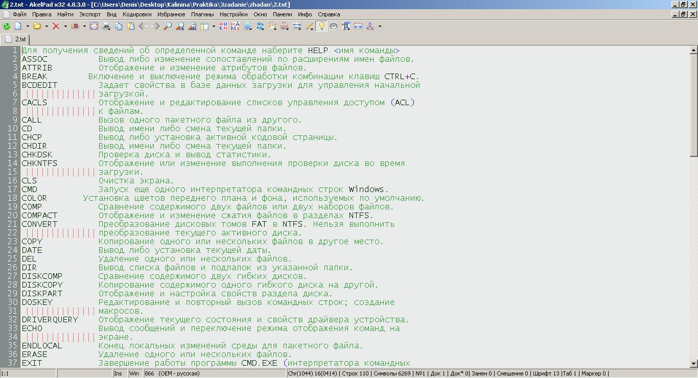Toggle syntax highlighting with the light bulb icon

tap(321, 26)
